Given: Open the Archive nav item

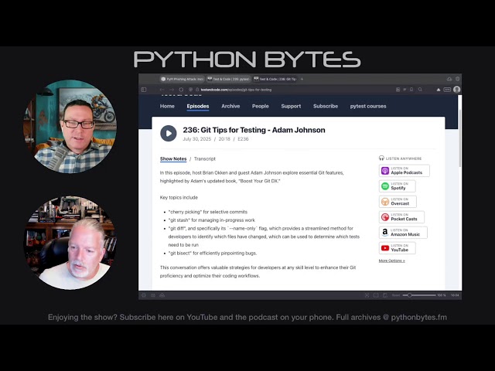Looking at the screenshot, I should [x=230, y=107].
